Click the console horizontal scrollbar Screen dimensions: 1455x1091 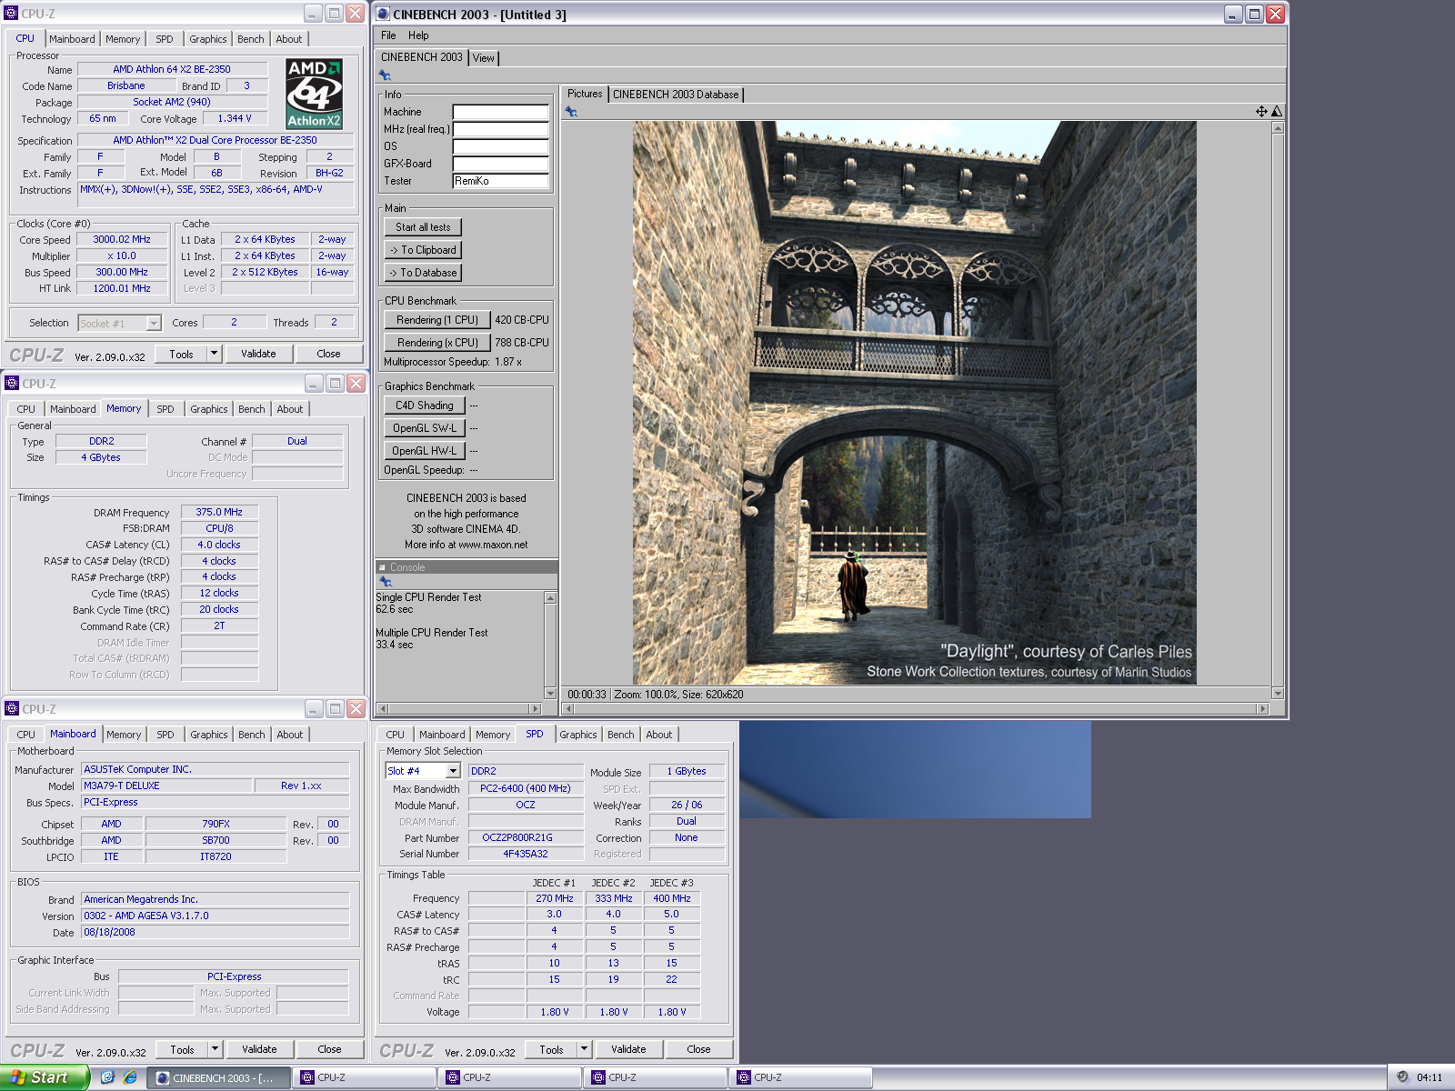click(x=459, y=708)
